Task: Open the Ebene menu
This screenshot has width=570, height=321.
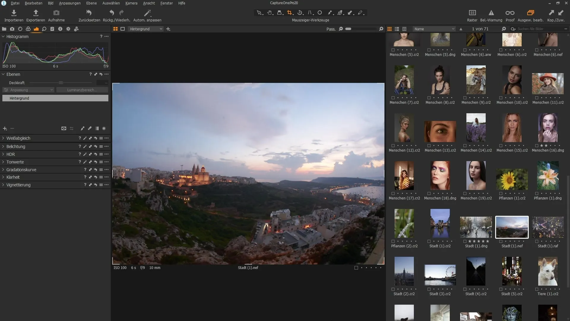Action: [x=91, y=3]
